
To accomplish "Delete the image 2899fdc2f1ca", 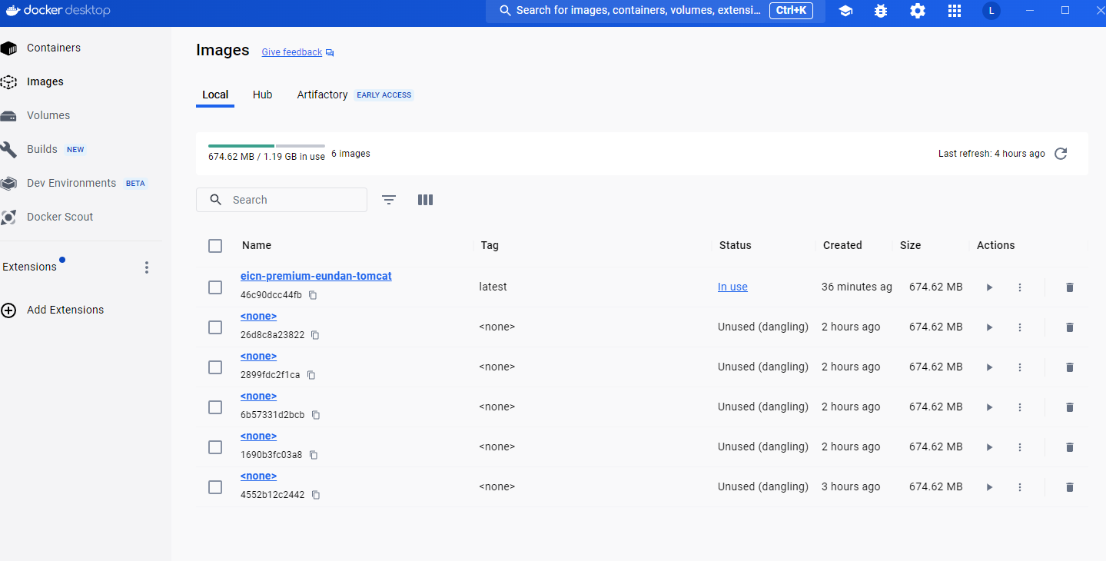I will pos(1069,367).
